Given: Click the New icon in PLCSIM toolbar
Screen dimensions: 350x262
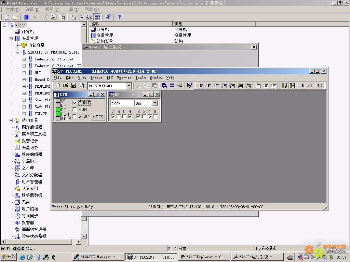Looking at the screenshot, I should pos(58,85).
